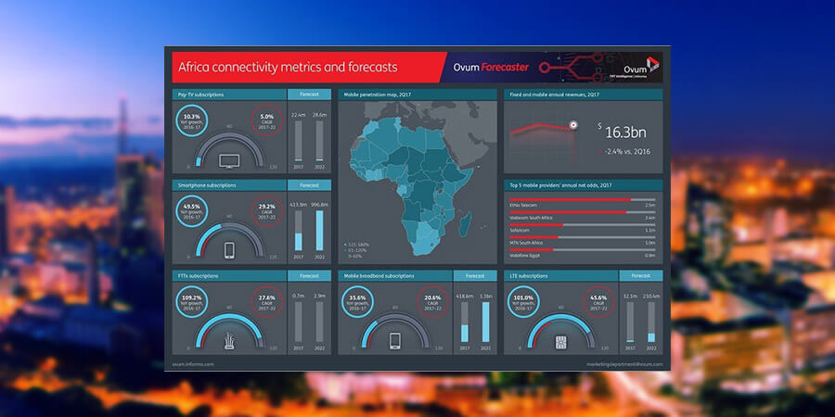835x417 pixels.
Task: Select the 10.3% YoY growth circle
Action: point(191,120)
